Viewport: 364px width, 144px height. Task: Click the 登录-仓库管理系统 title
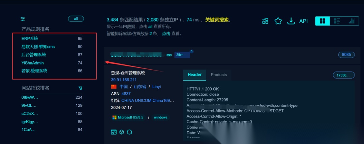point(128,73)
